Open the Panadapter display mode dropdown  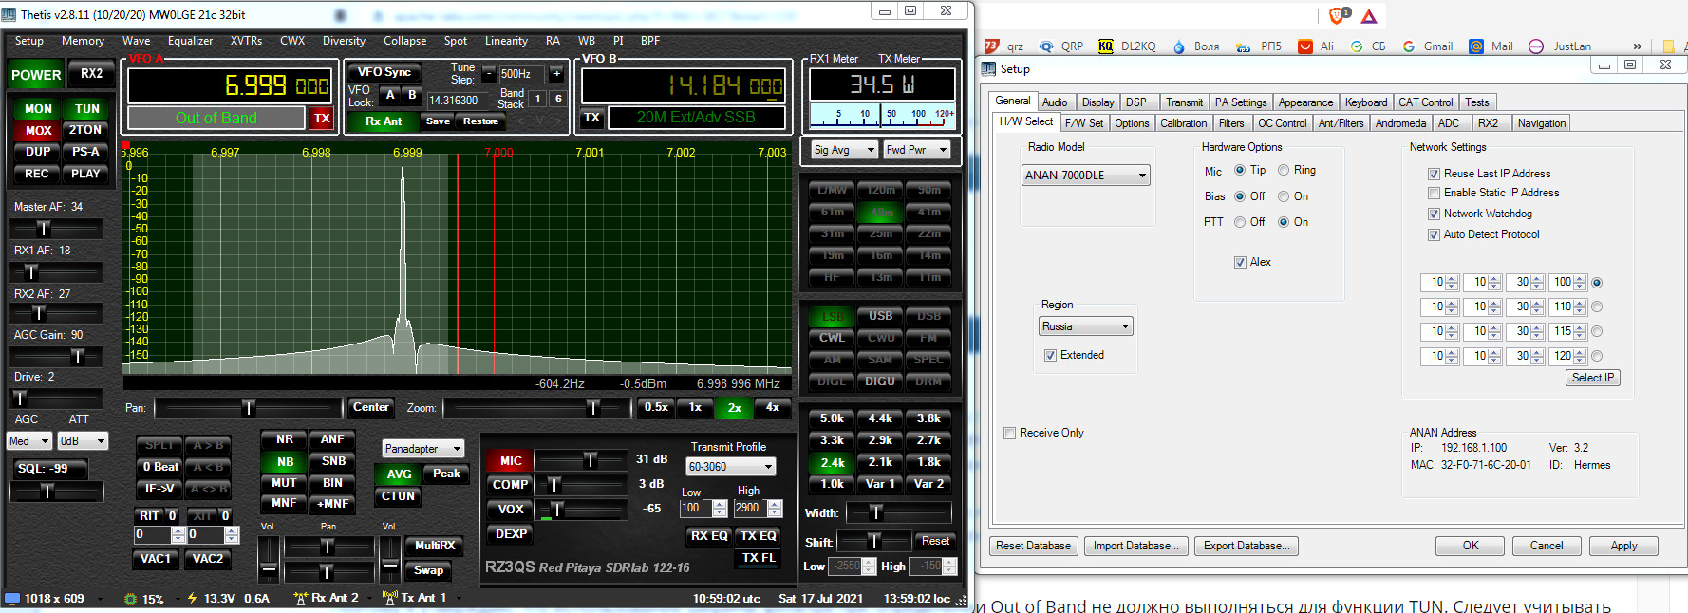click(423, 449)
